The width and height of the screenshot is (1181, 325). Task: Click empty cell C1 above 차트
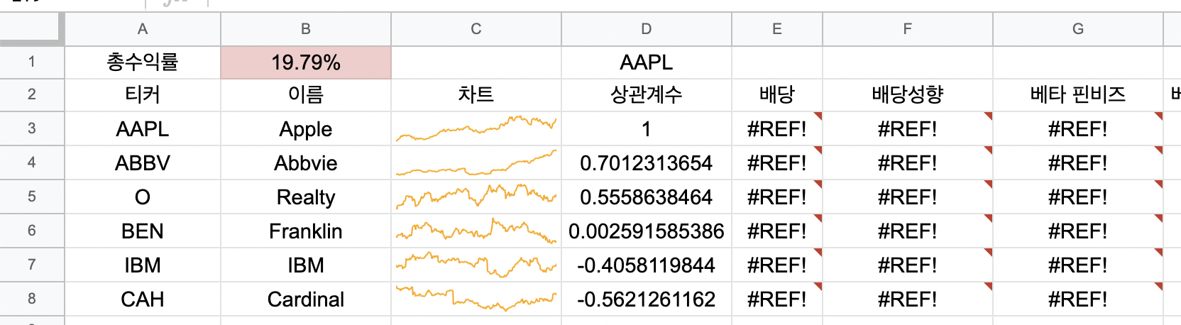point(476,62)
